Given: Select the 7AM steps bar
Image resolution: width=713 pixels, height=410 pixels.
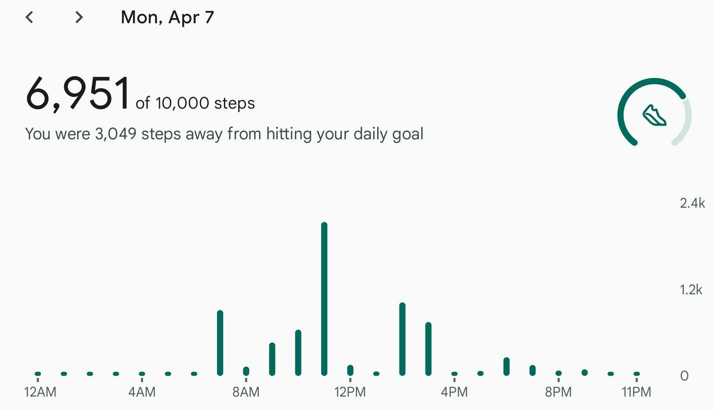Looking at the screenshot, I should tap(220, 343).
